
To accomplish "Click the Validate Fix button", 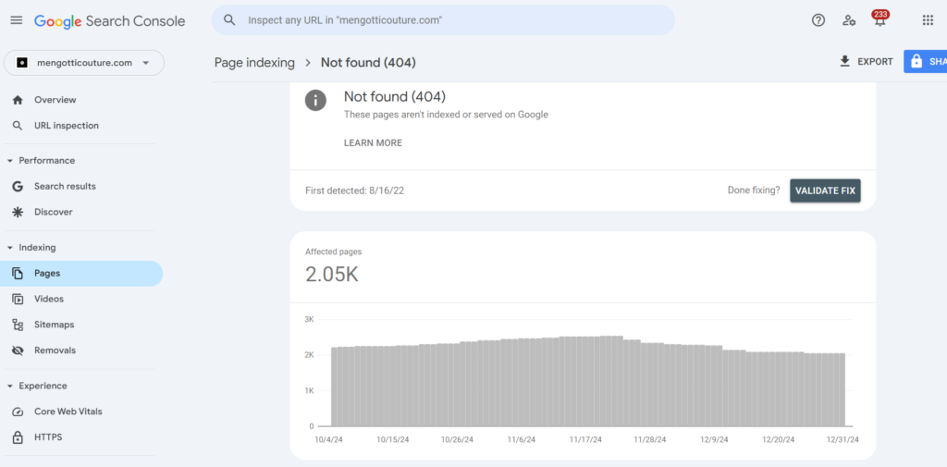I will (825, 190).
